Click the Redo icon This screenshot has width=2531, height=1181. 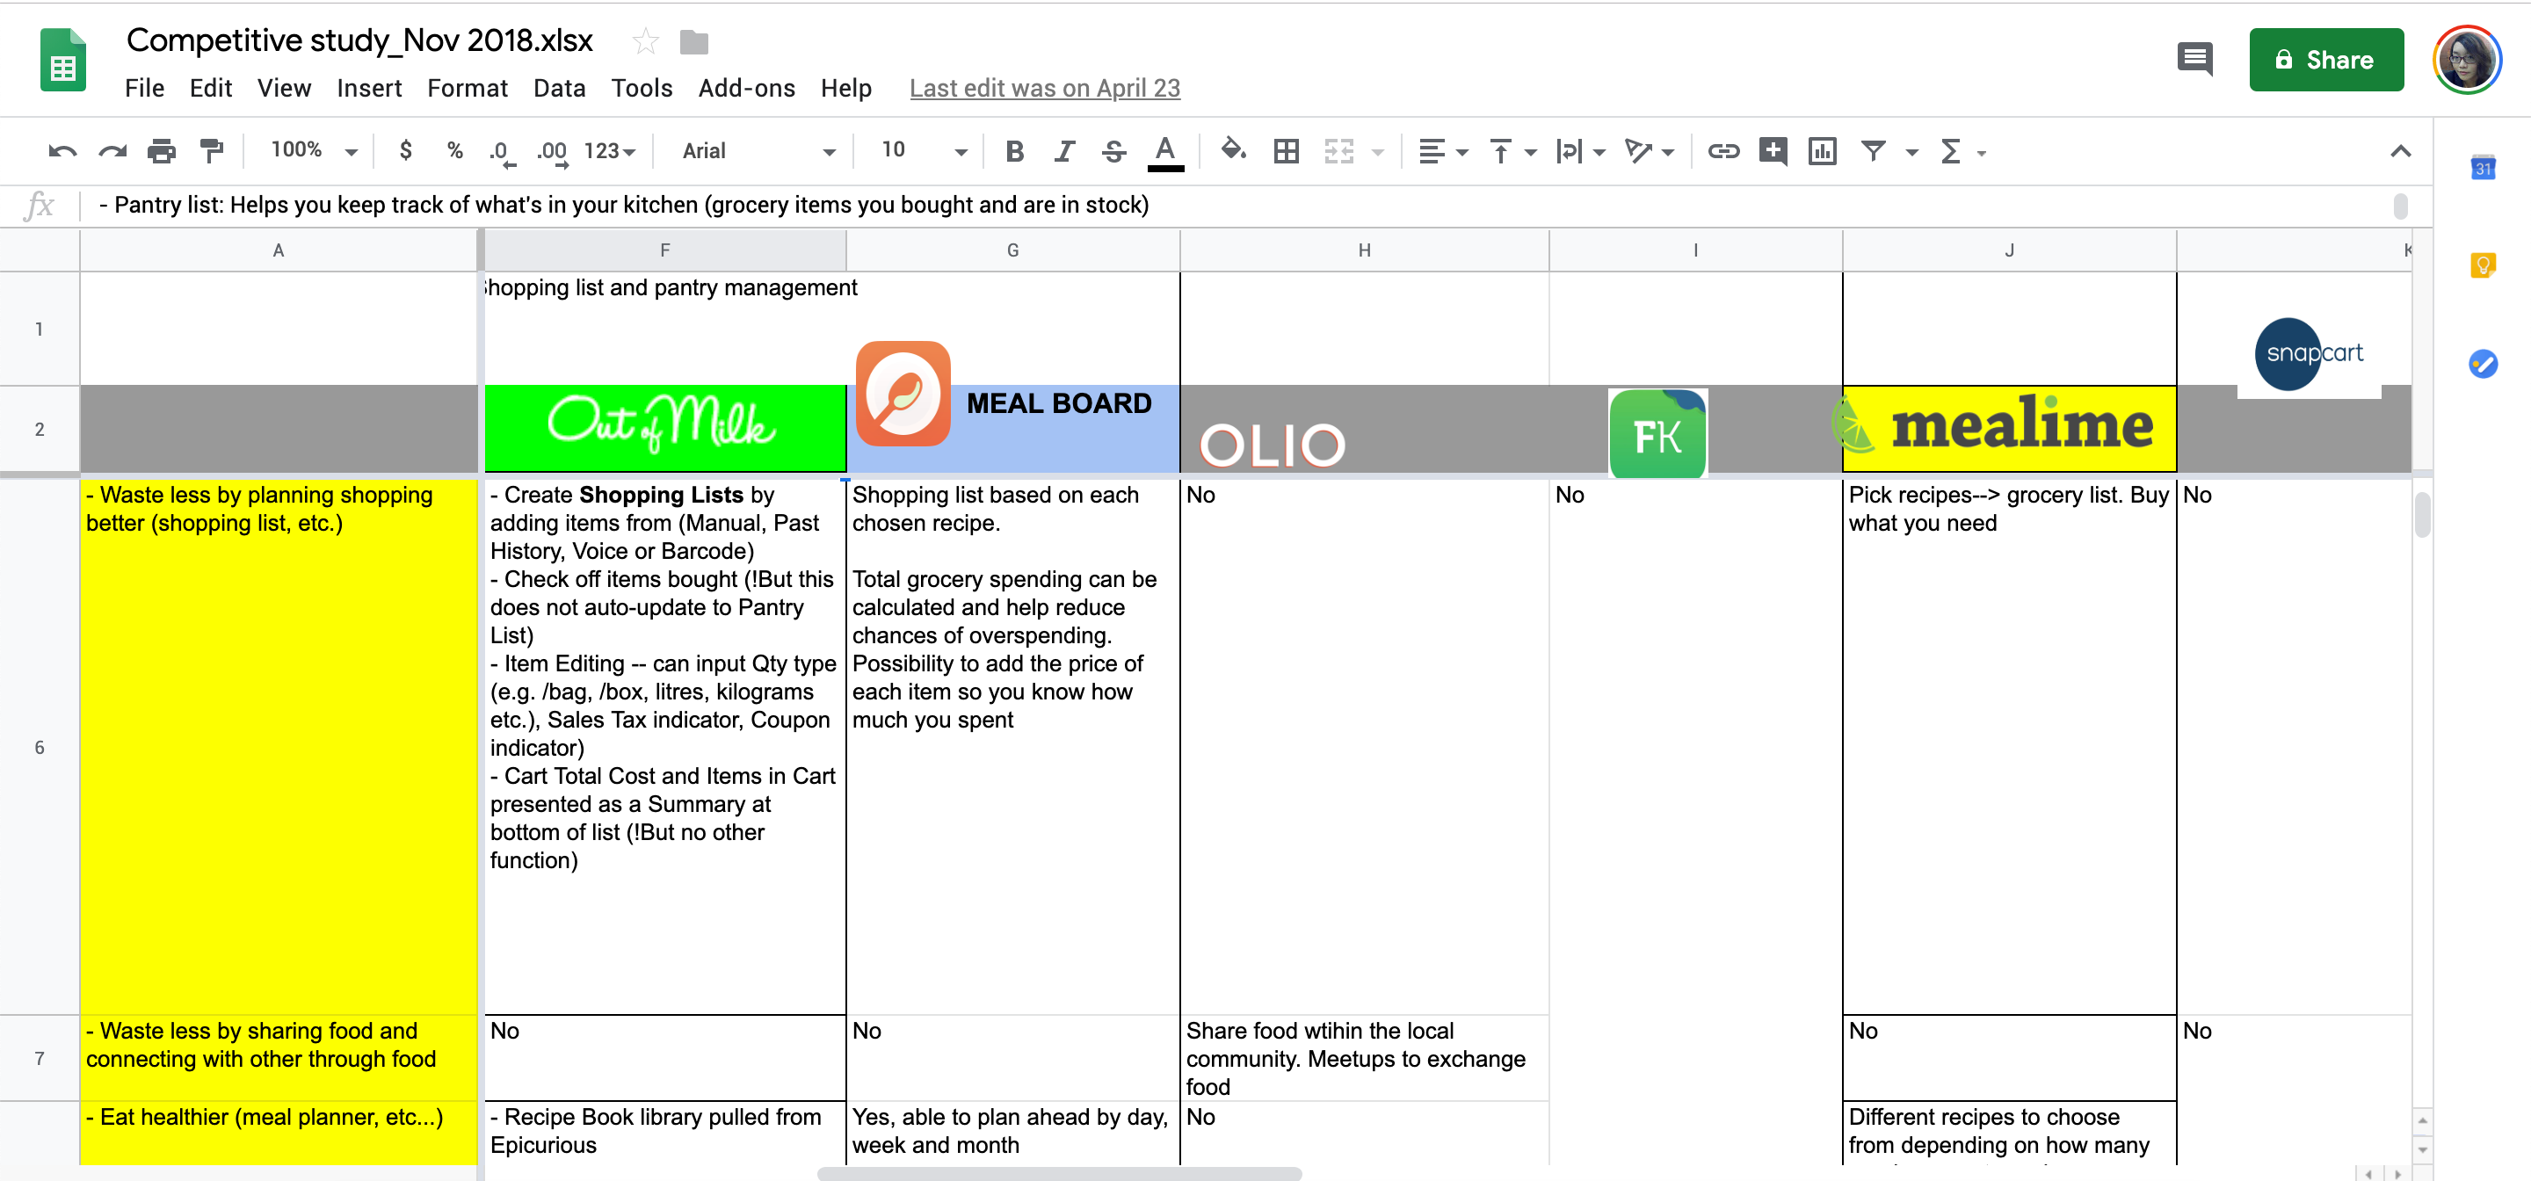[113, 151]
